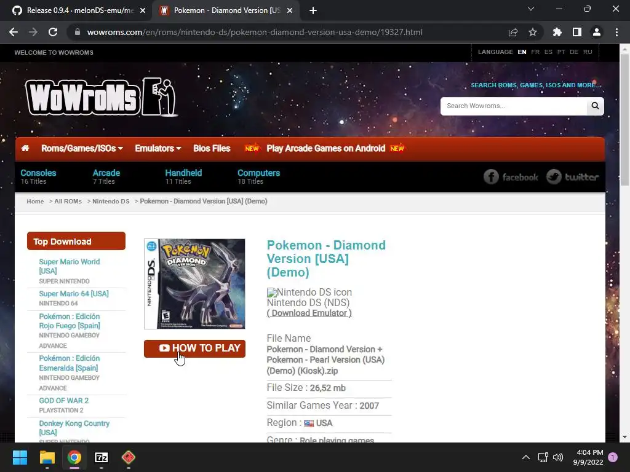Open Play Arcade Games on Android

(326, 149)
